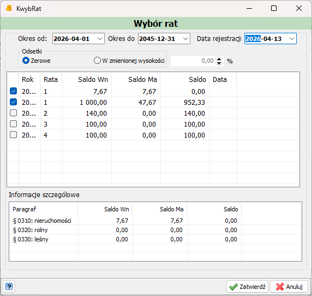Click the Rata column header

(x=51, y=80)
